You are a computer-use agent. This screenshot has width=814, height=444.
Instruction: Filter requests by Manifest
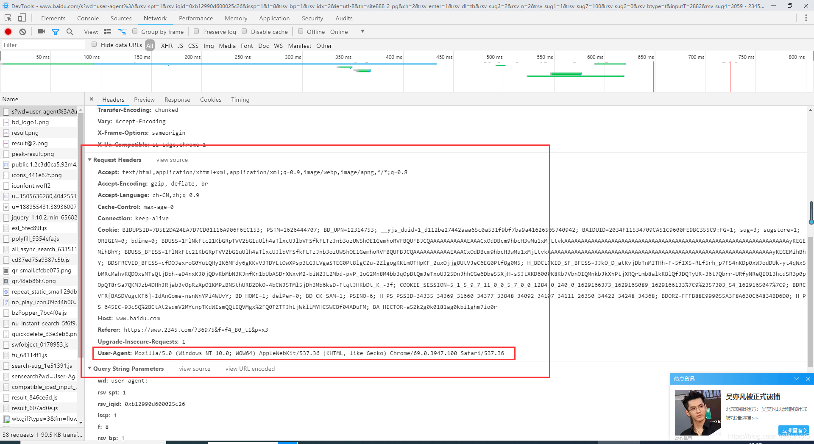[300, 45]
